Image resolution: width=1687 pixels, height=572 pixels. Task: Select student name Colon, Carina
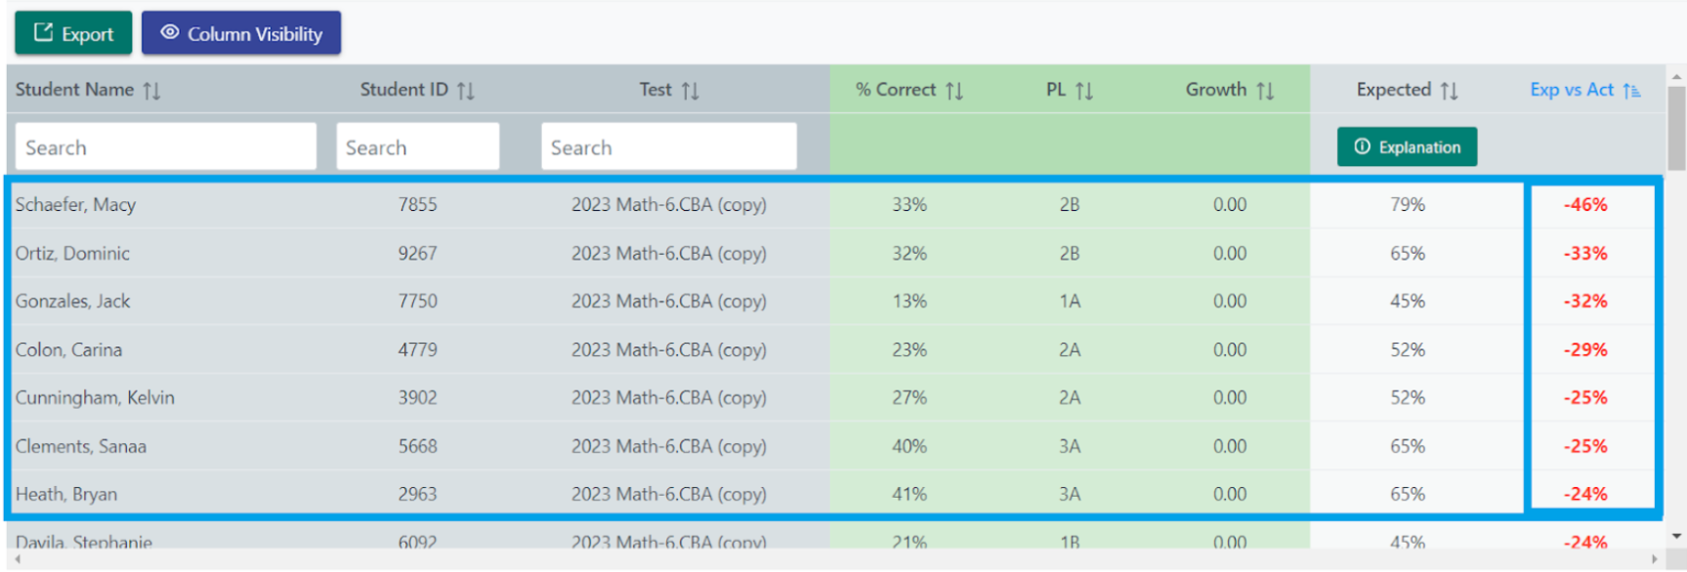(68, 349)
